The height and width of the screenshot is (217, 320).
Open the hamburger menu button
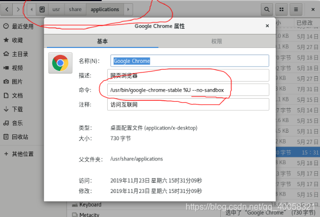click(296, 10)
